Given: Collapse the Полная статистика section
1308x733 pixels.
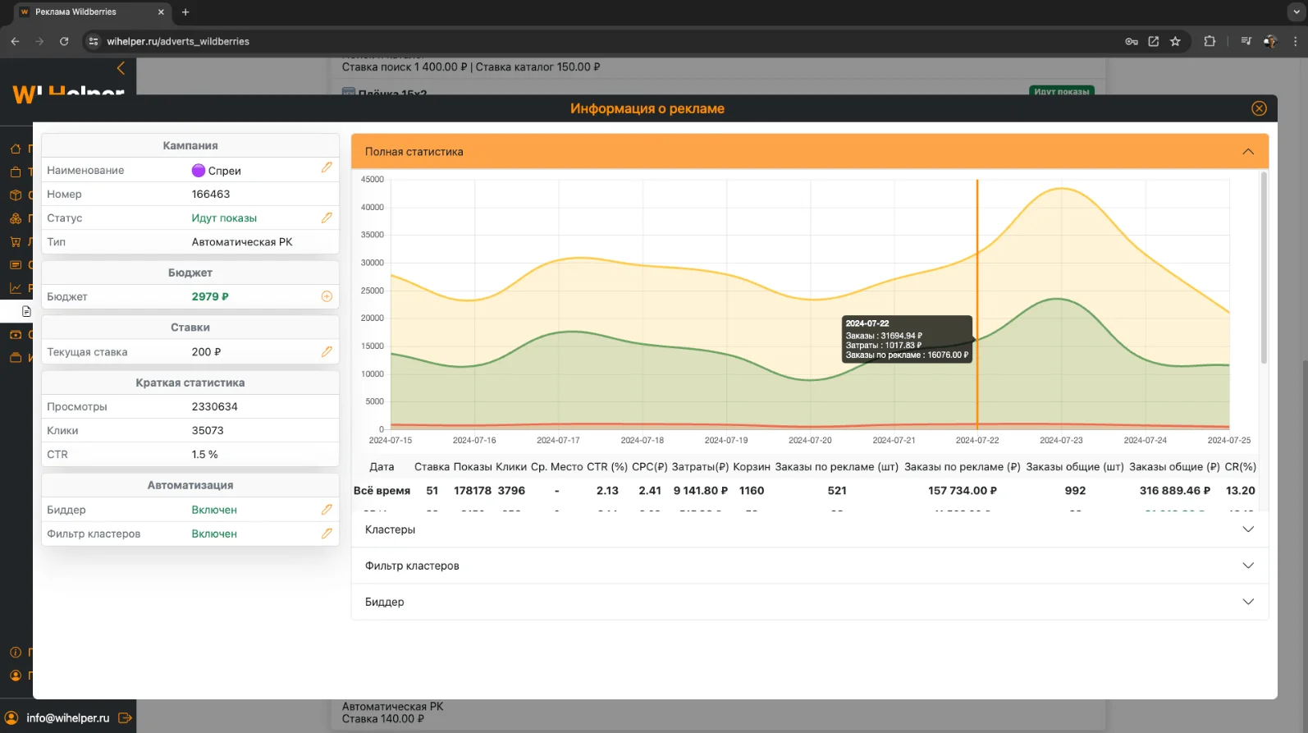Looking at the screenshot, I should pos(1247,152).
